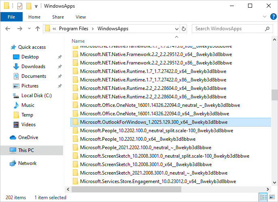Click the pin icon beside Pictures
278x202 pixels.
coord(60,86)
